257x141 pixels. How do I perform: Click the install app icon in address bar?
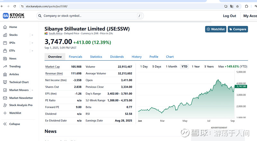(226, 6)
